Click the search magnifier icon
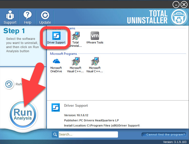This screenshot has width=189, height=144. [55, 134]
